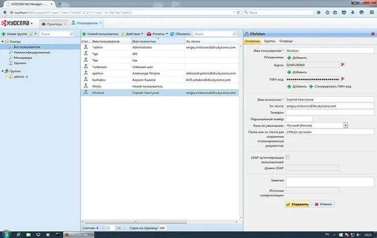Click the KYOCERA logo menu

click(17, 23)
